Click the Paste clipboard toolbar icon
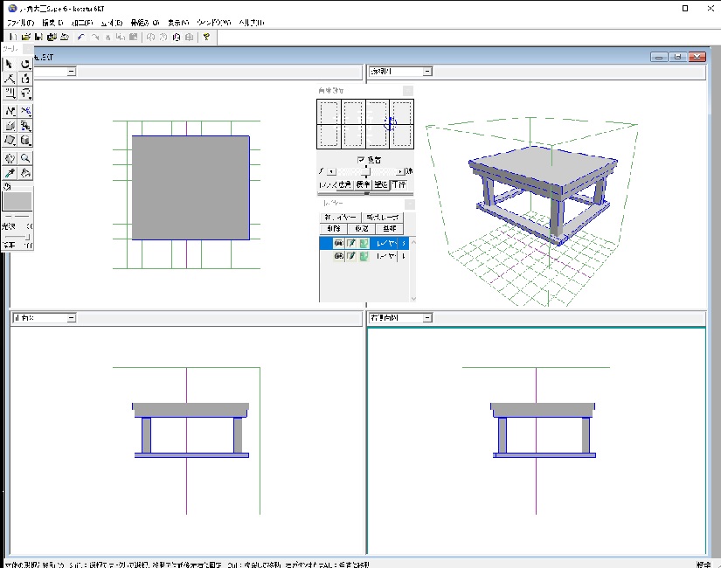This screenshot has width=721, height=568. pyautogui.click(x=134, y=38)
